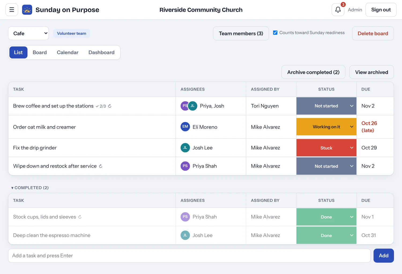This screenshot has height=274, width=402.
Task: Click Tori Nguyen in Assigned By column
Action: pos(265,106)
